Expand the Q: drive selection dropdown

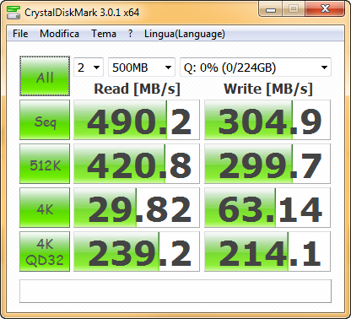coord(256,68)
